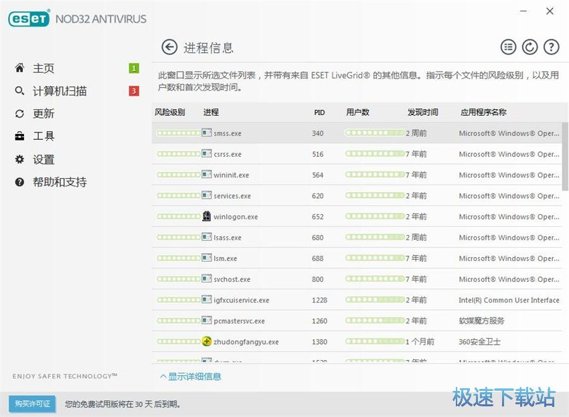Click the winlogon.exe process icon
Image resolution: width=569 pixels, height=417 pixels.
tap(206, 216)
